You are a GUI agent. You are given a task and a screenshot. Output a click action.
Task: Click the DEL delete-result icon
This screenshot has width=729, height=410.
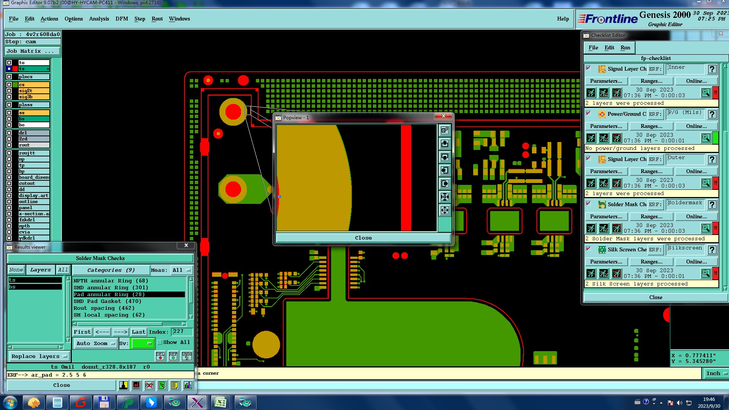[x=160, y=356]
